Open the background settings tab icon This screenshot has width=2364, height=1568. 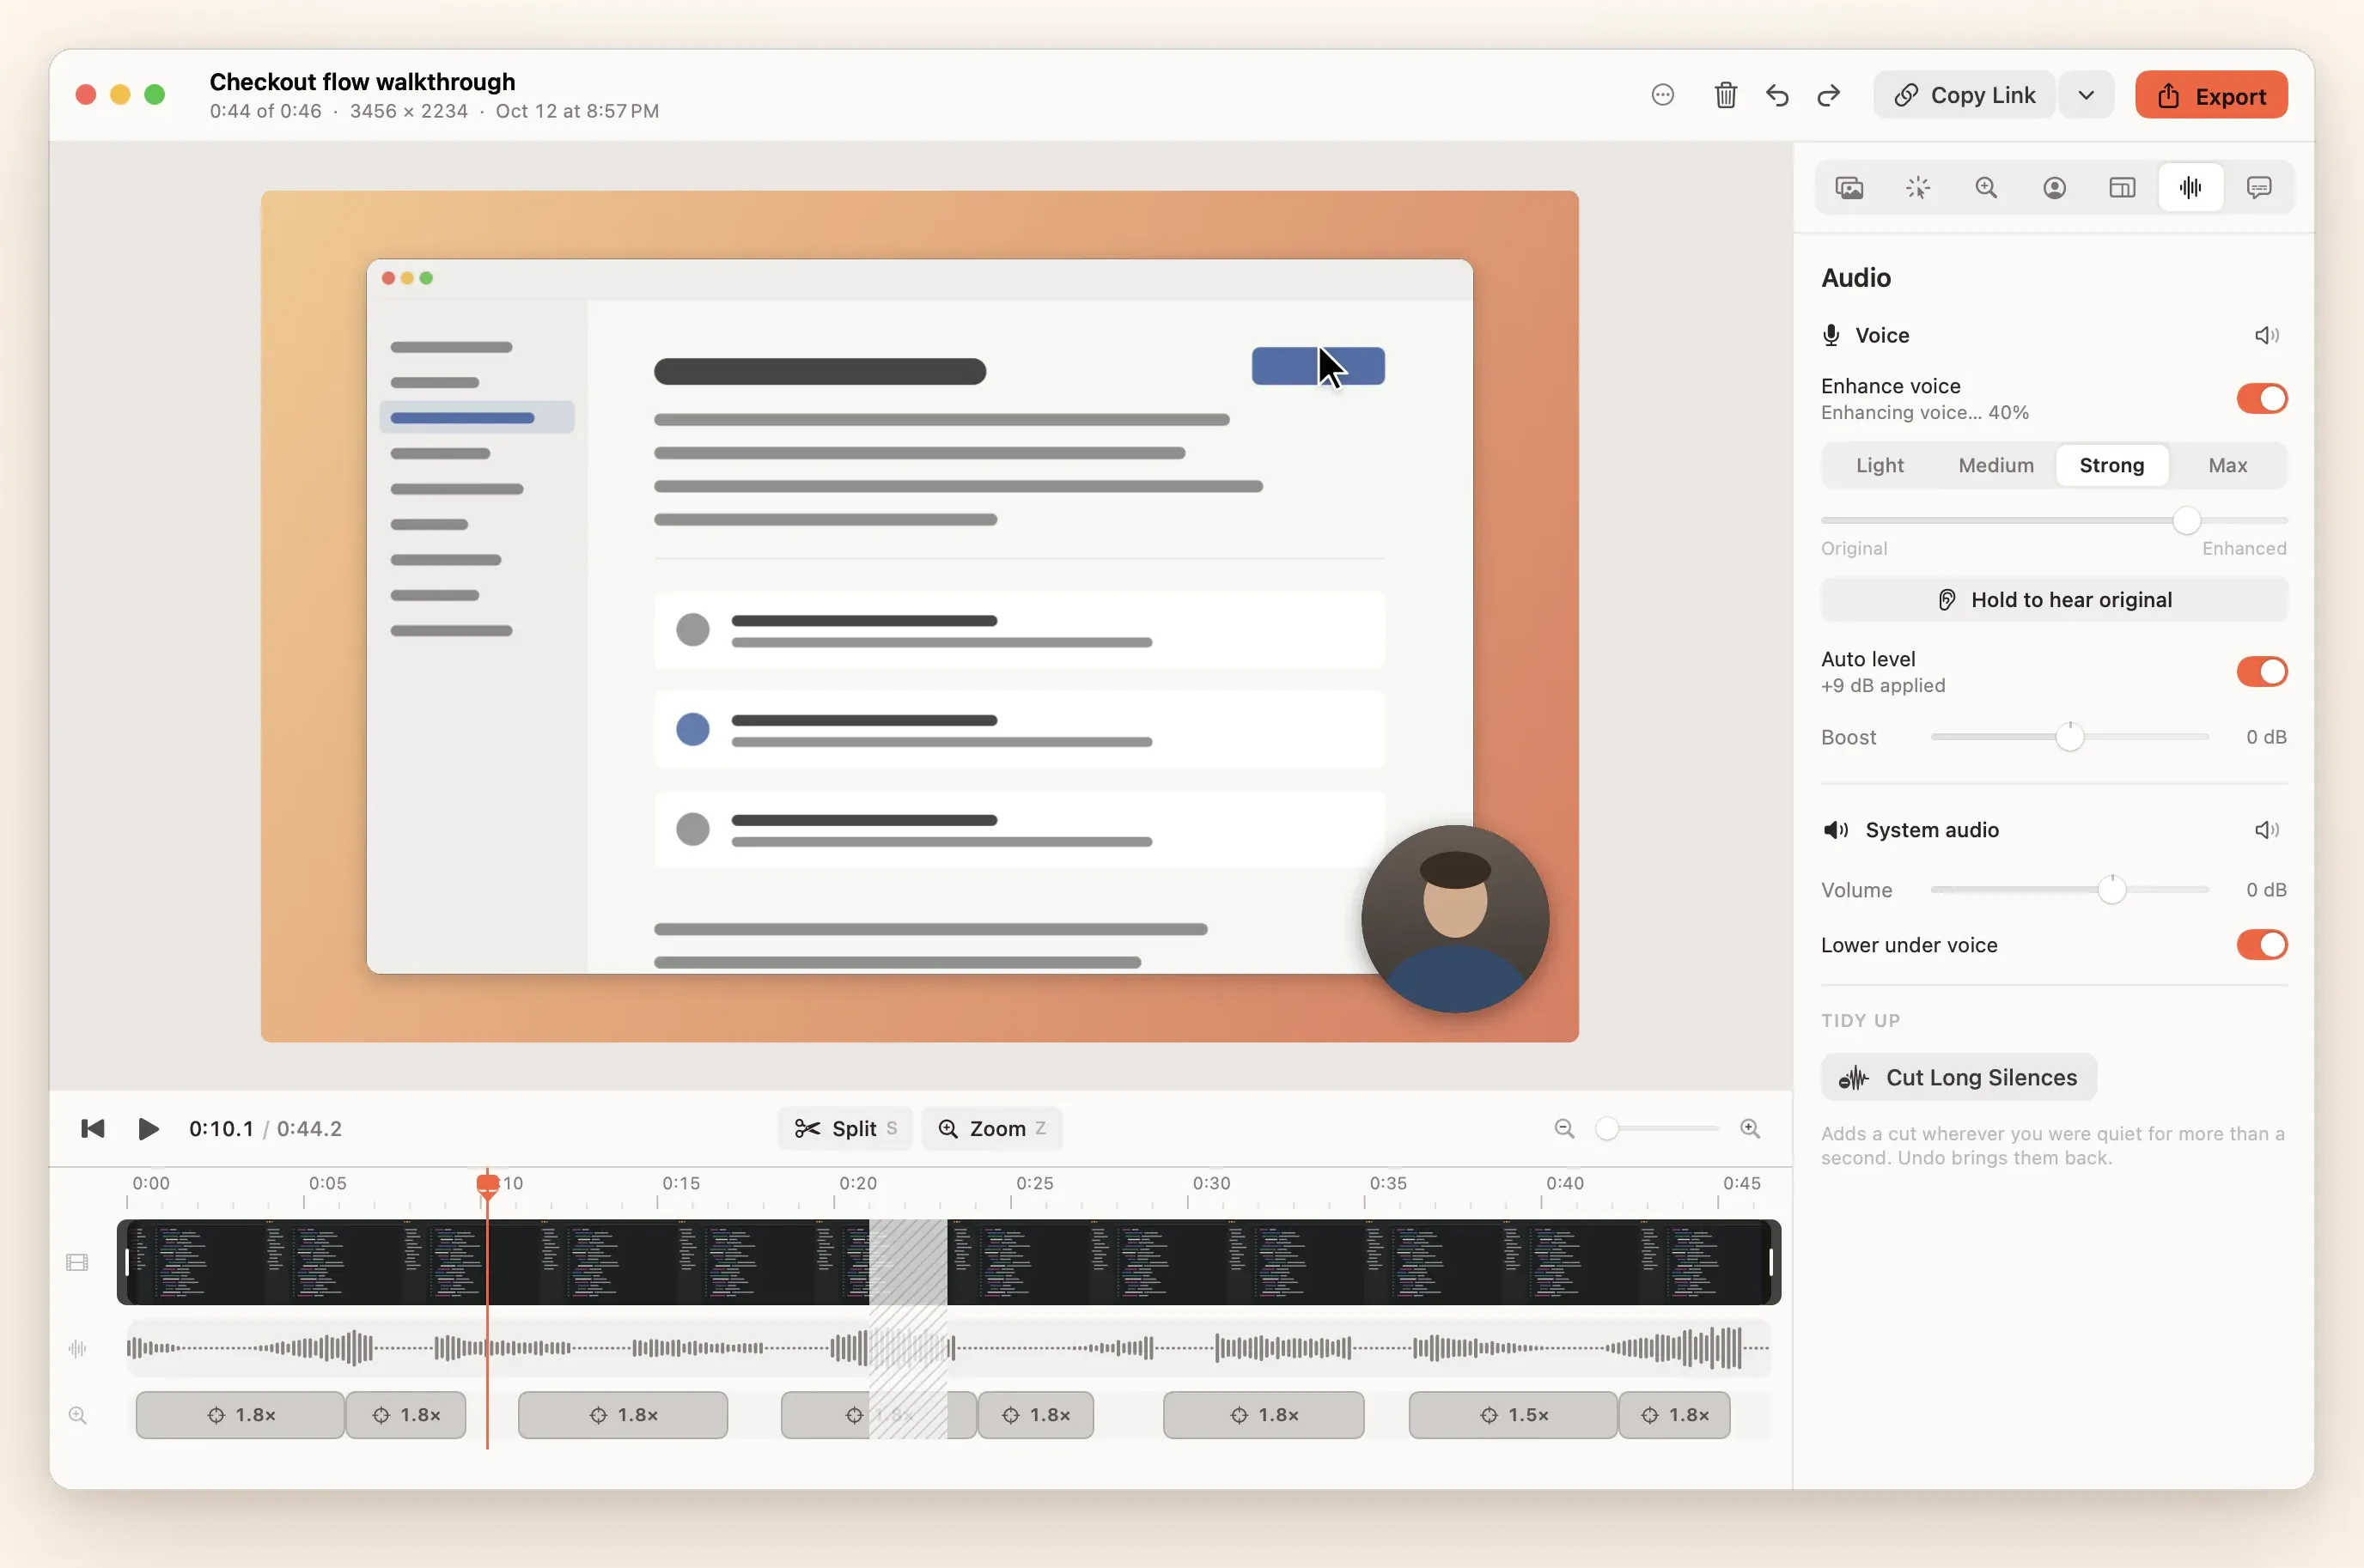pyautogui.click(x=1849, y=188)
